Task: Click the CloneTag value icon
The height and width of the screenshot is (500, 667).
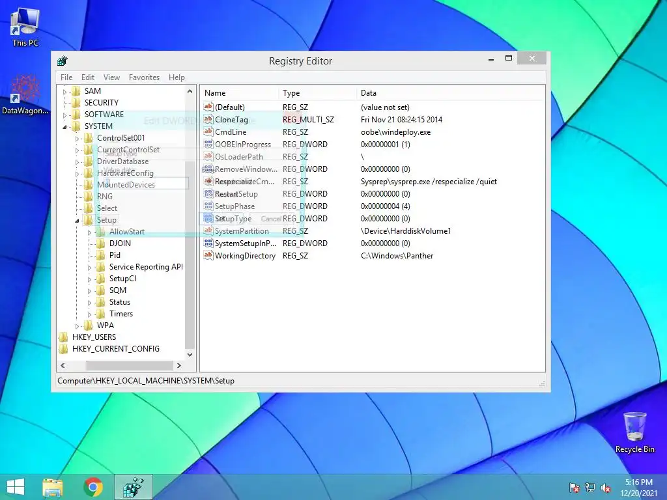Action: click(208, 120)
